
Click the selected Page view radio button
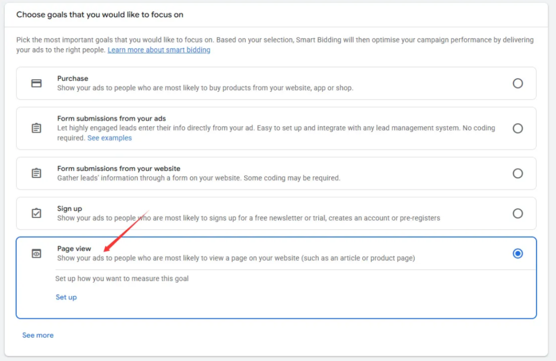coord(517,253)
